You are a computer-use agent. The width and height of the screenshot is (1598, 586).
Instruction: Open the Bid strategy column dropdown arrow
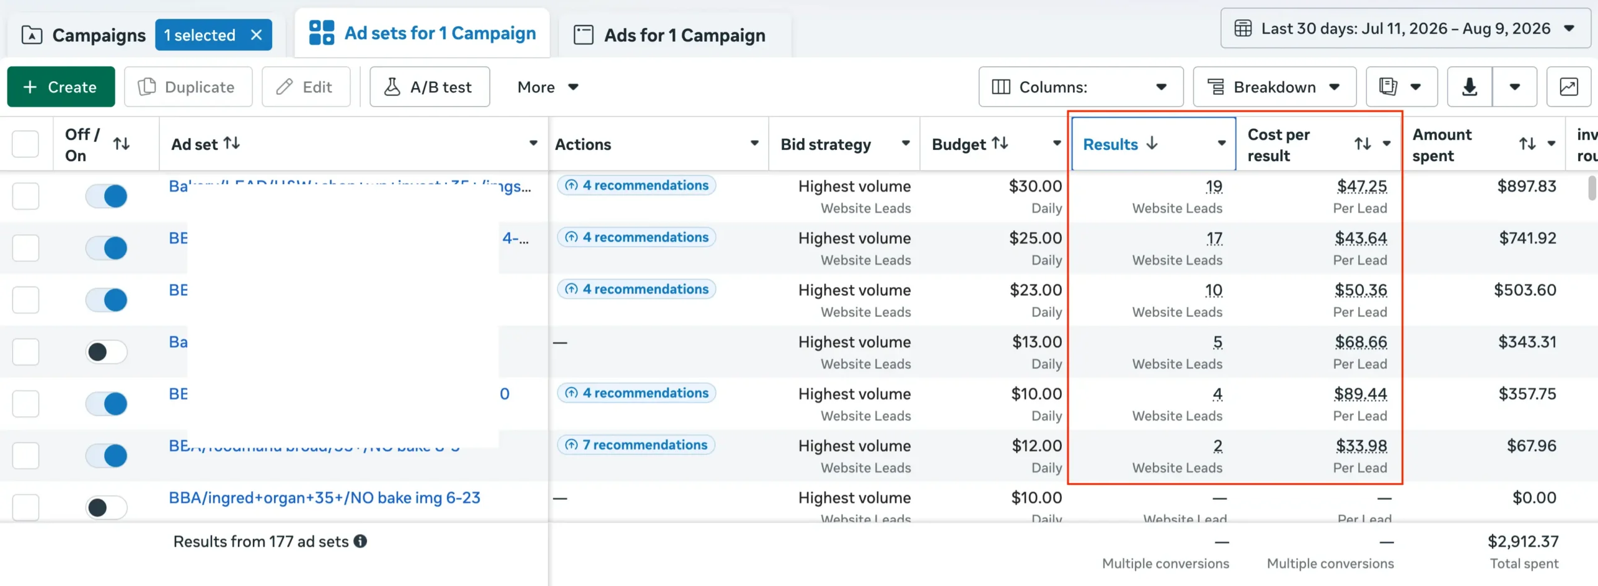pos(905,144)
